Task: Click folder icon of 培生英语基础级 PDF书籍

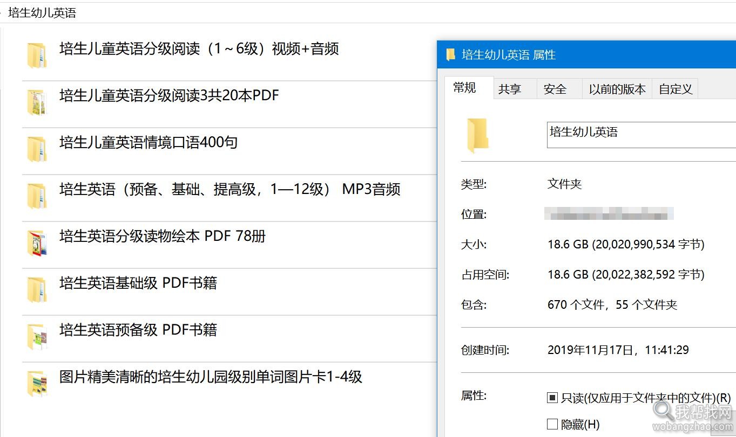Action: click(37, 290)
